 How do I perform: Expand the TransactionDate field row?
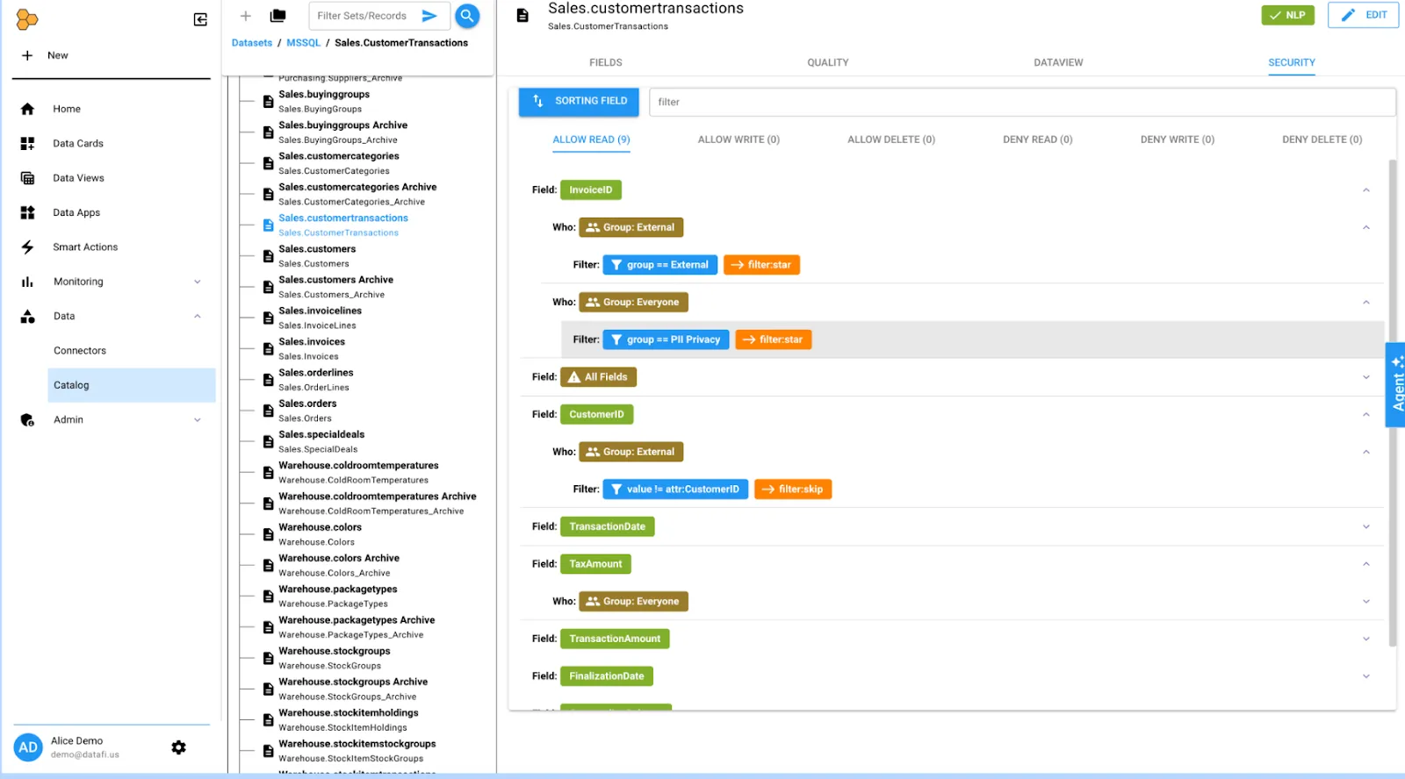1365,527
